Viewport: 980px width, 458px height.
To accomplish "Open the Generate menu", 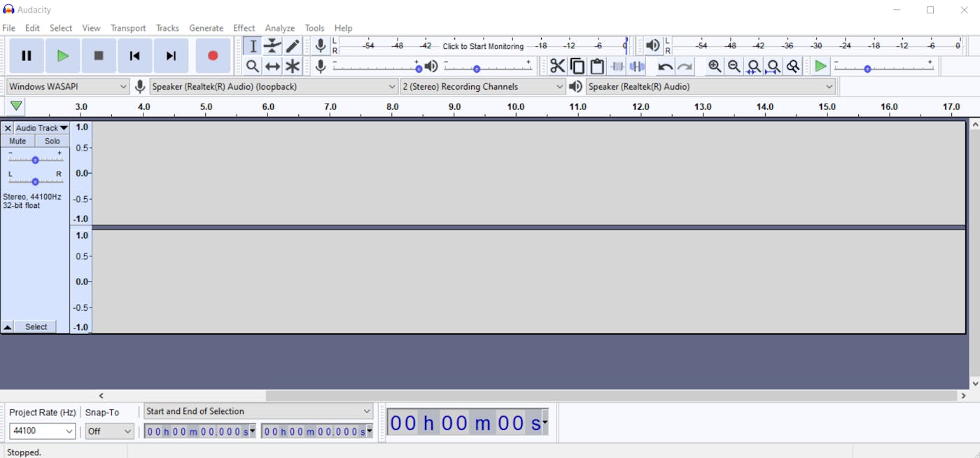I will coord(206,28).
